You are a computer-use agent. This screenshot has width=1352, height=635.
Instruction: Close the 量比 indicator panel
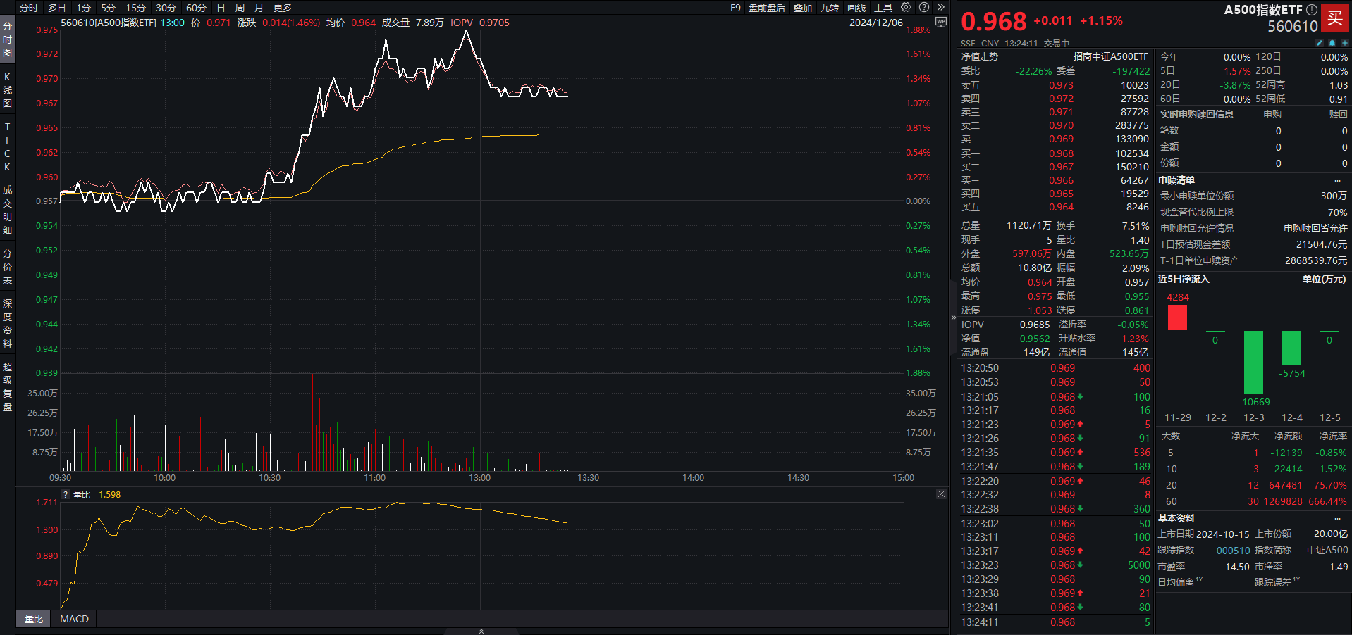[941, 494]
